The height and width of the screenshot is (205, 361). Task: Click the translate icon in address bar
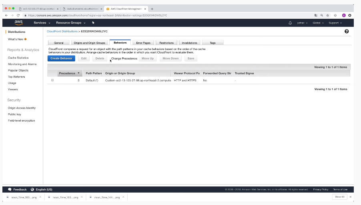tap(316, 16)
